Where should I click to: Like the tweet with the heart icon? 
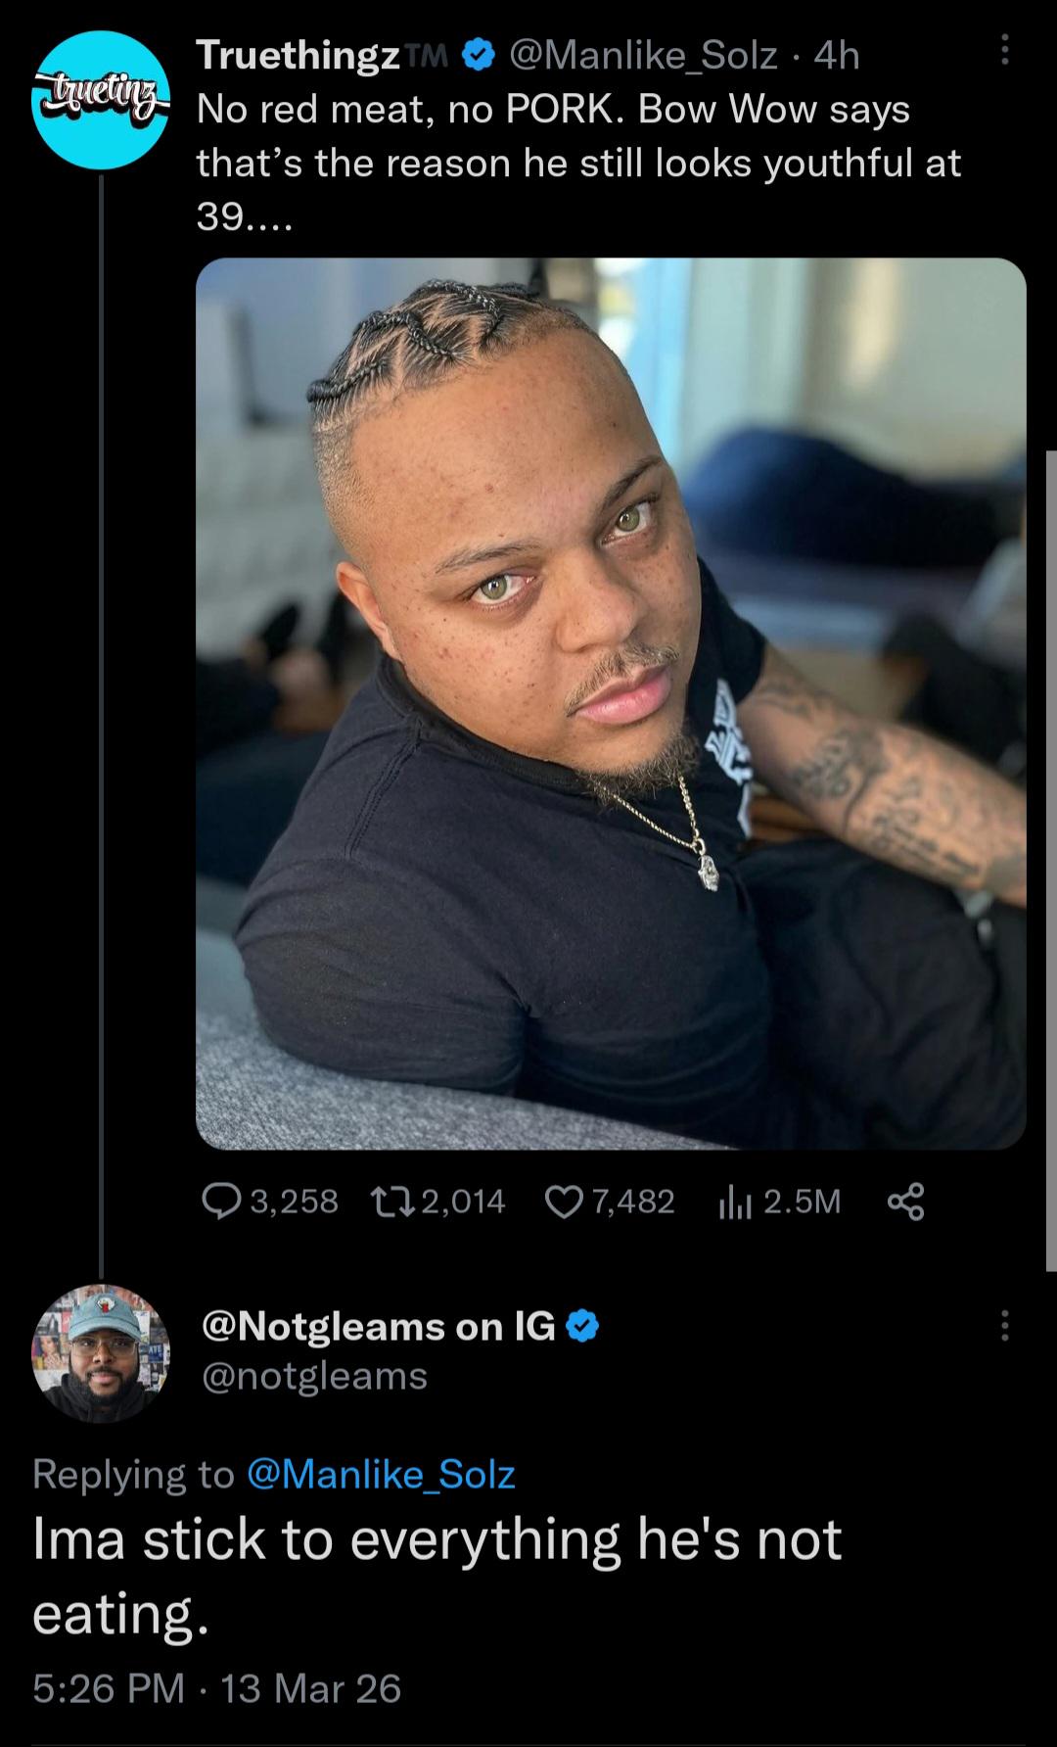click(x=563, y=1201)
